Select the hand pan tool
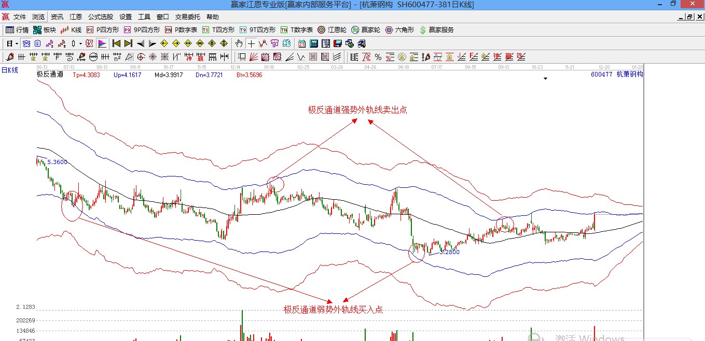 (239, 43)
